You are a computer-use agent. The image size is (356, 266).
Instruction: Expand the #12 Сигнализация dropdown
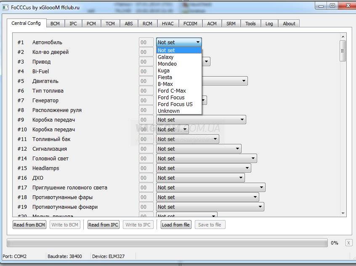199,149
